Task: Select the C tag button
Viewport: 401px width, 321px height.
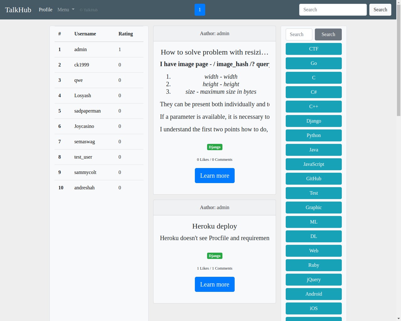Action: (314, 78)
